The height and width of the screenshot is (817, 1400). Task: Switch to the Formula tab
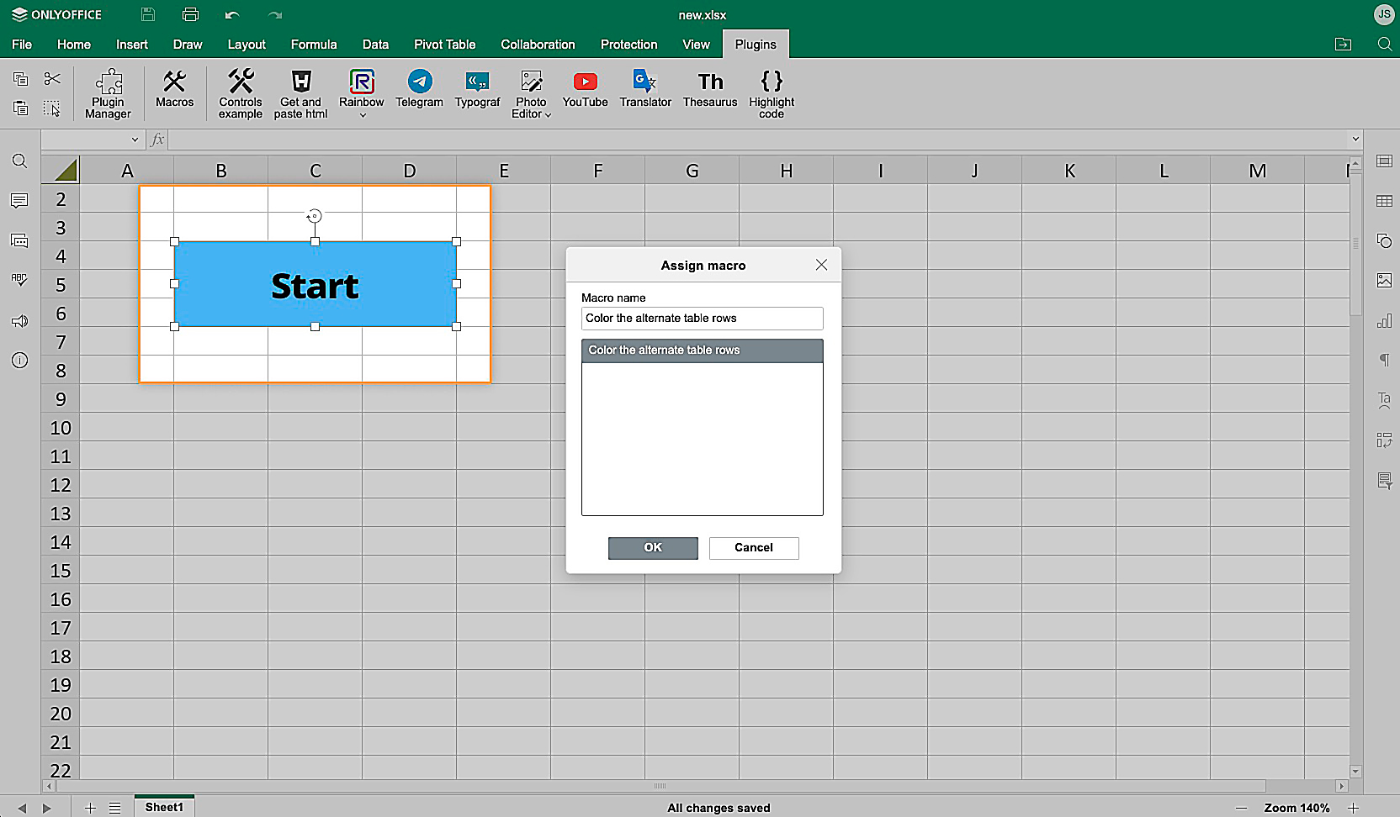pos(314,45)
